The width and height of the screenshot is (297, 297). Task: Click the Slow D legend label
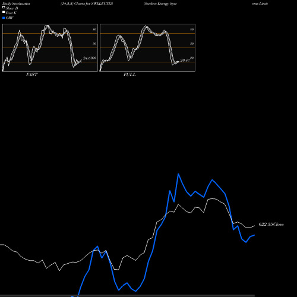pos(12,8)
